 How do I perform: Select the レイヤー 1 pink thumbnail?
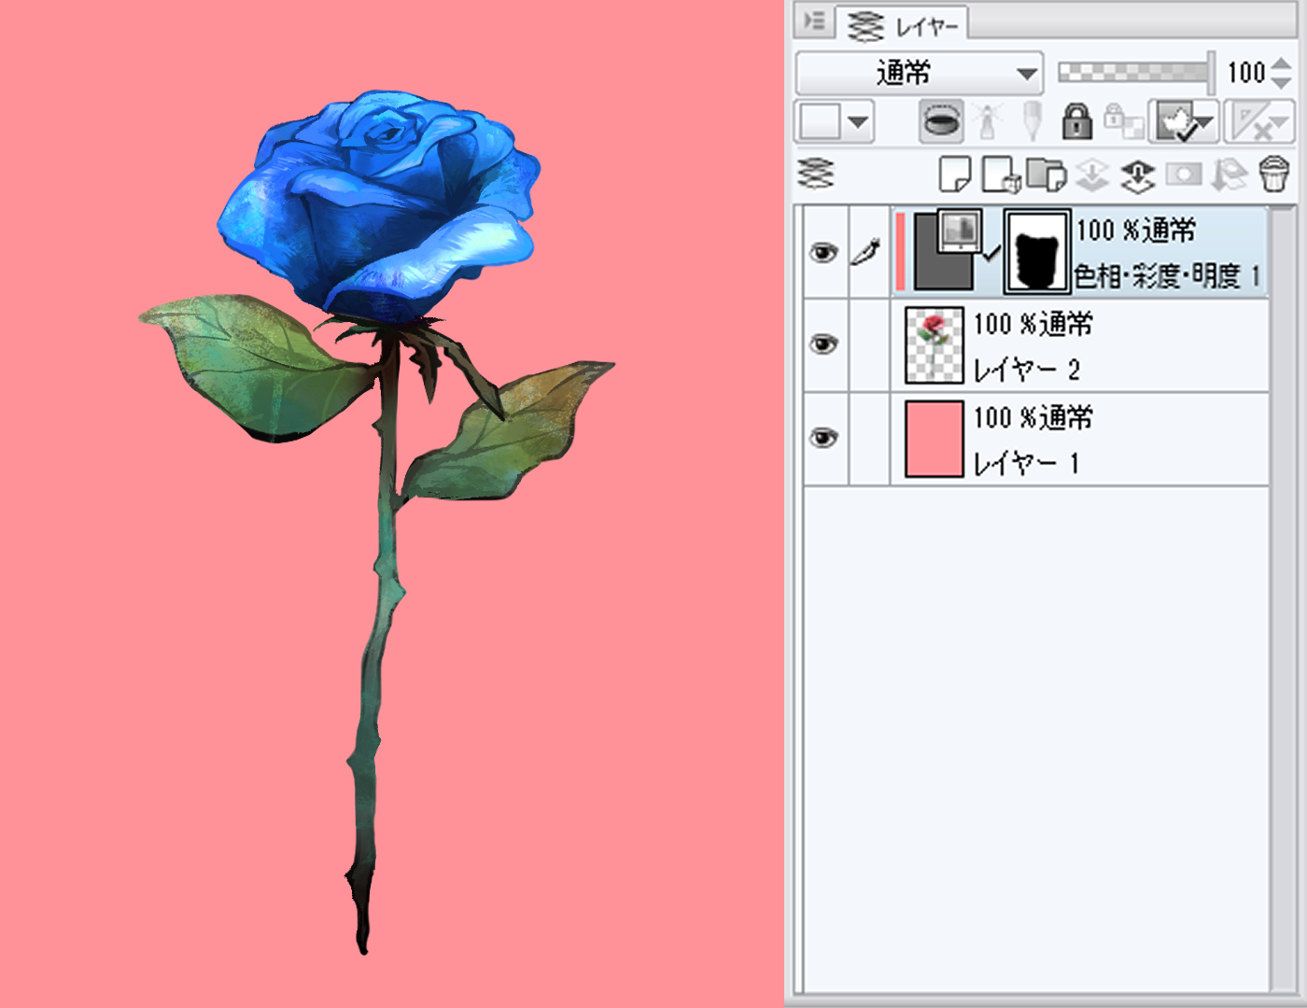tap(935, 439)
